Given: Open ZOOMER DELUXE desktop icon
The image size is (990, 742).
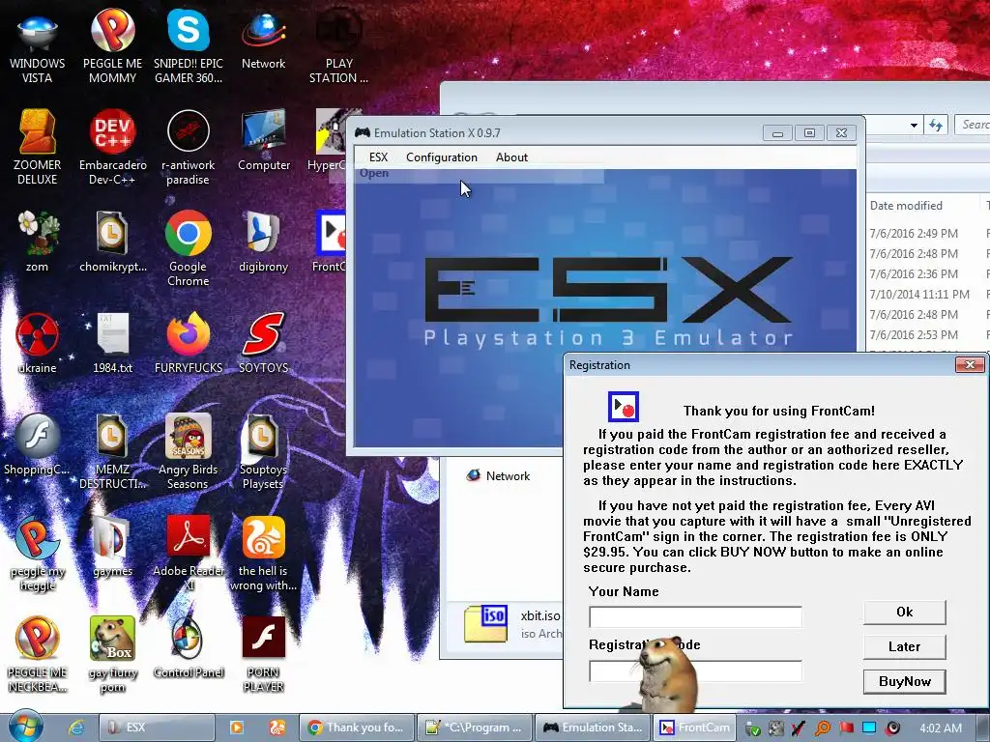Looking at the screenshot, I should coord(37,148).
